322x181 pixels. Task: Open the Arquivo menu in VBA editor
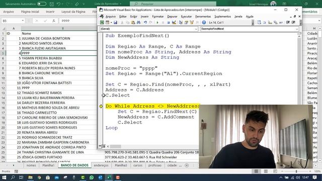111,17
